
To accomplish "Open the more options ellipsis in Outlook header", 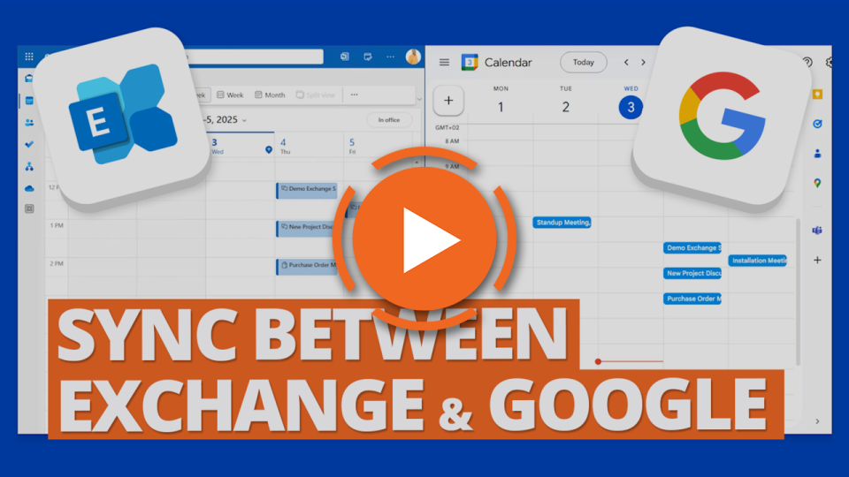I will click(x=390, y=57).
